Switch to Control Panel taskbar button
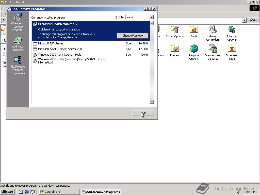The image size is (260, 195). tap(59, 192)
